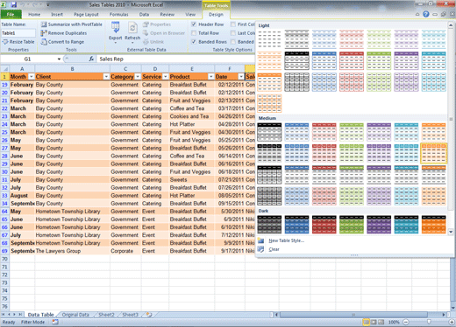Open the File tab
The image size is (456, 327).
tap(11, 14)
